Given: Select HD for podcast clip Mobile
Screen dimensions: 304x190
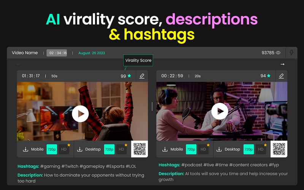Looking at the screenshot, I should coord(203,149).
